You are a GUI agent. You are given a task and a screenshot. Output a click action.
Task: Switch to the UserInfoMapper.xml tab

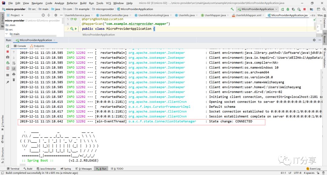click(248, 15)
